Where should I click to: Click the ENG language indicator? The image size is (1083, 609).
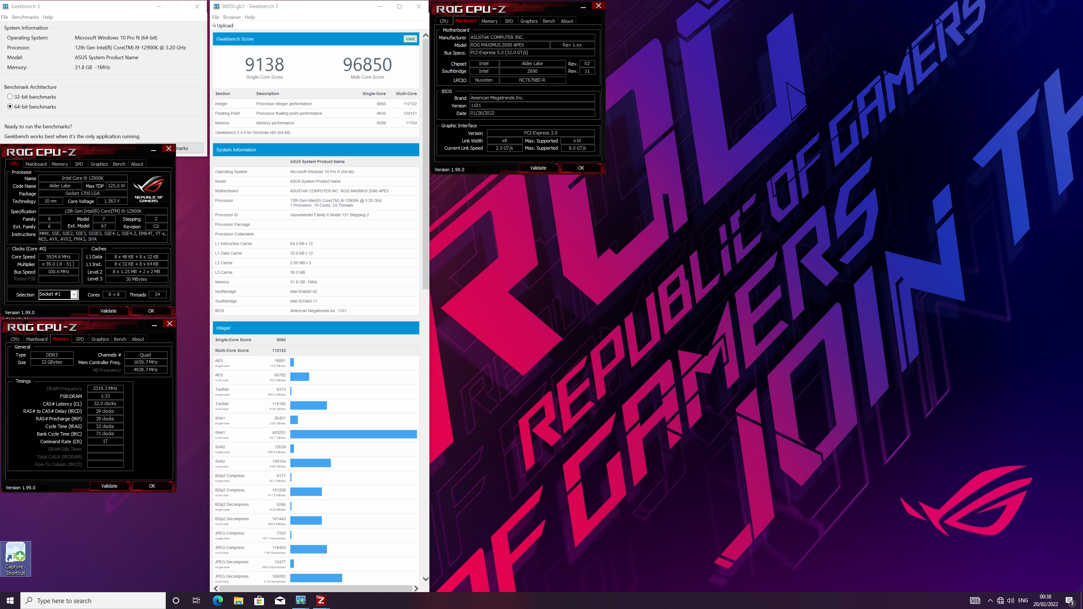[1023, 601]
